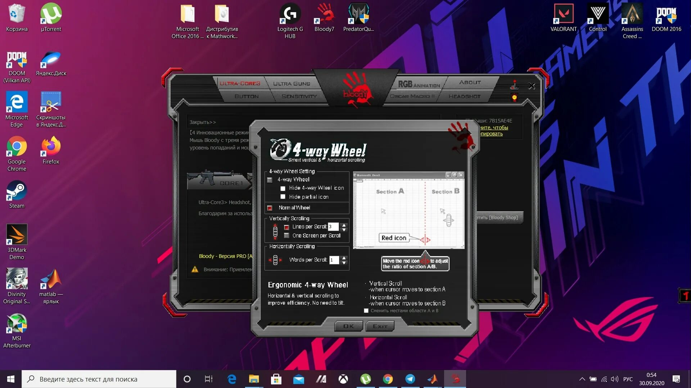Increase Words per Scroll value
The height and width of the screenshot is (388, 691).
point(344,258)
